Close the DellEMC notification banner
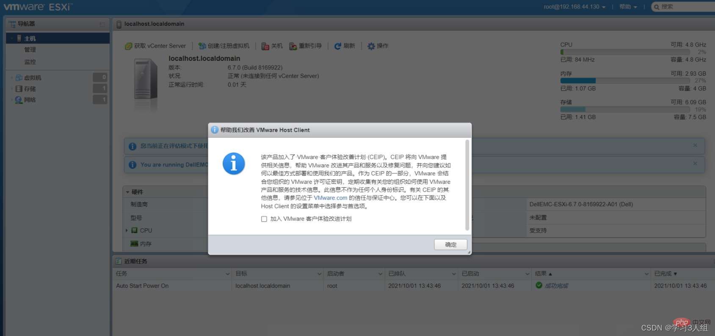Image resolution: width=715 pixels, height=336 pixels. tap(695, 164)
